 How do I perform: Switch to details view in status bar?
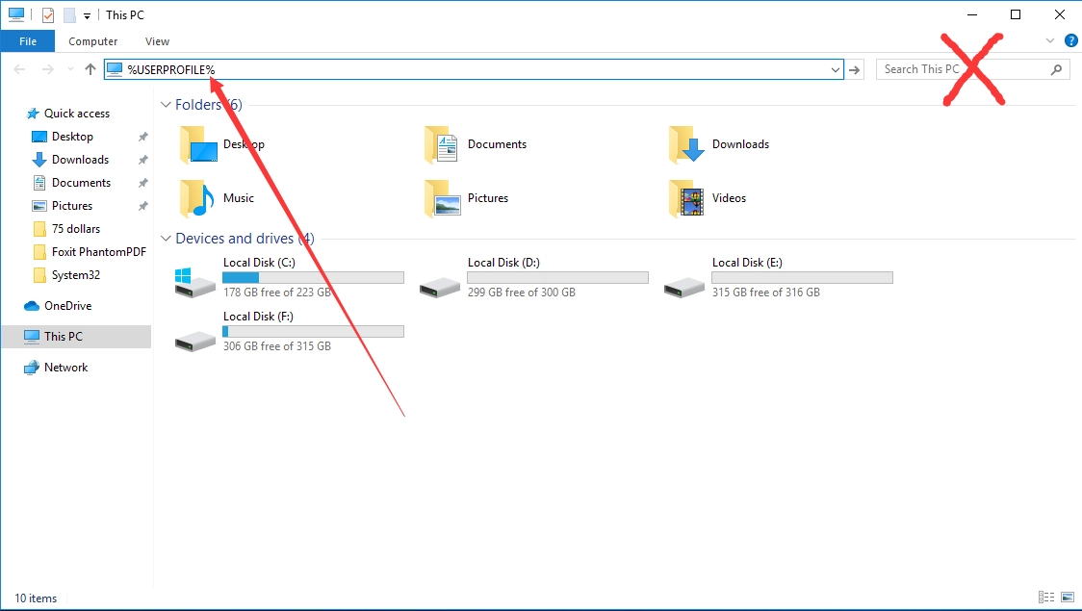(x=1046, y=597)
